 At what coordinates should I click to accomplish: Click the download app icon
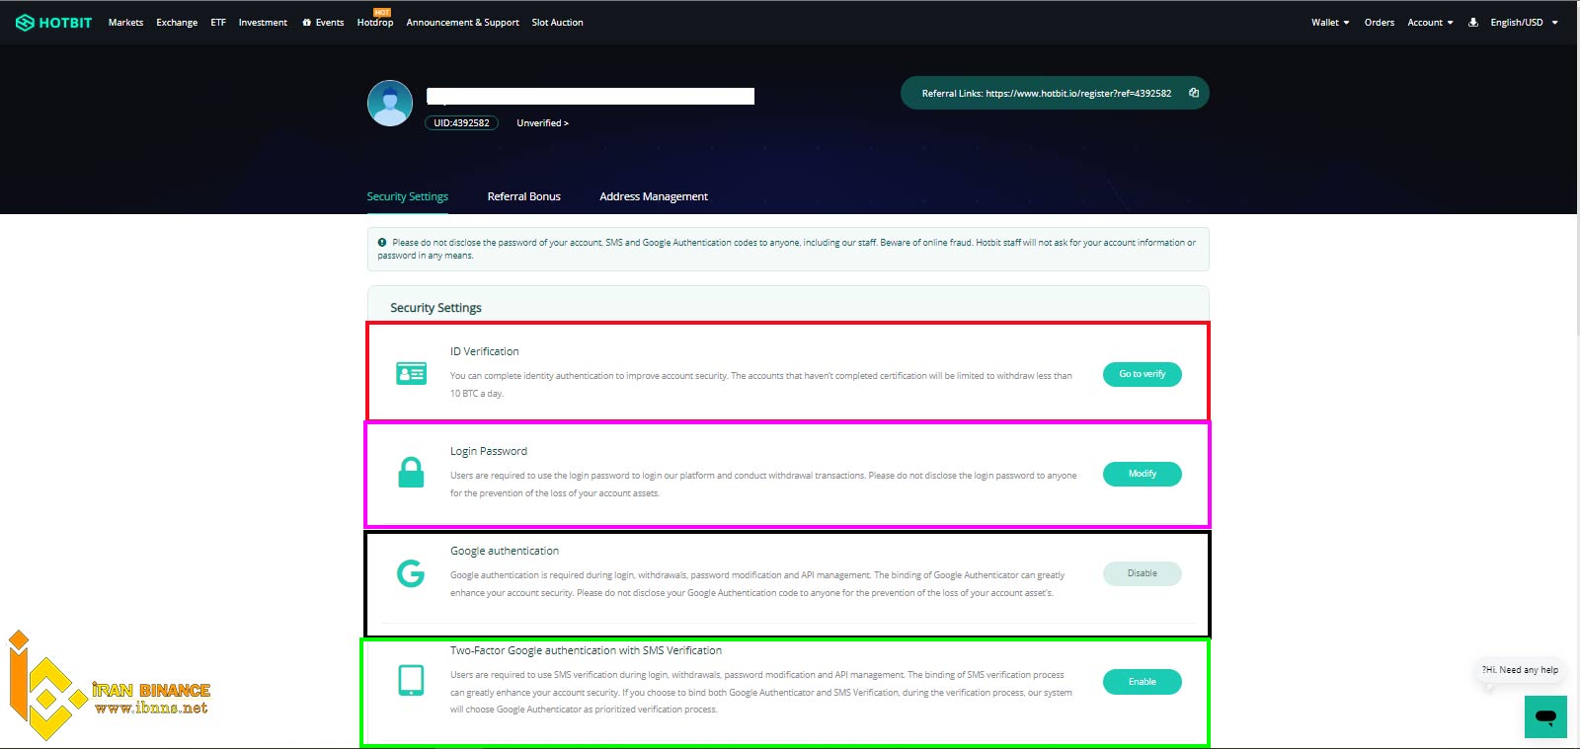1473,22
